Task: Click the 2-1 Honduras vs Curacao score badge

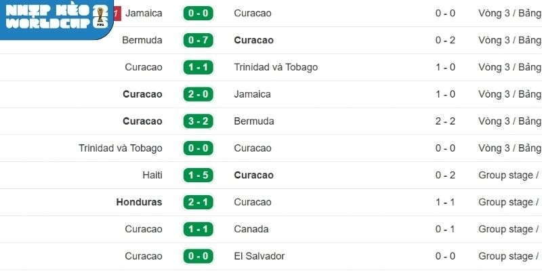Action: coord(198,202)
